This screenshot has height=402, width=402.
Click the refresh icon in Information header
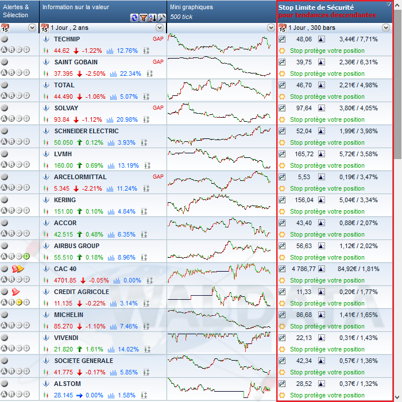(134, 18)
